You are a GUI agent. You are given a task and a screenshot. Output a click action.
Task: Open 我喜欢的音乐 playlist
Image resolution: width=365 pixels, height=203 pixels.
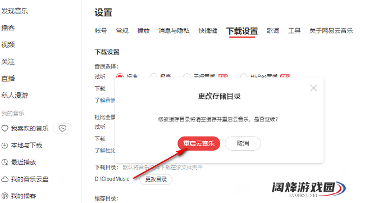tap(30, 128)
